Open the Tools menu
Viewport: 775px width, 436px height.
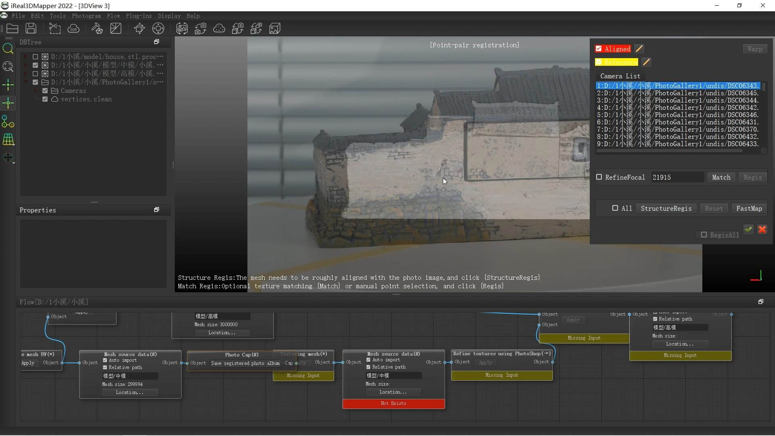tap(58, 16)
